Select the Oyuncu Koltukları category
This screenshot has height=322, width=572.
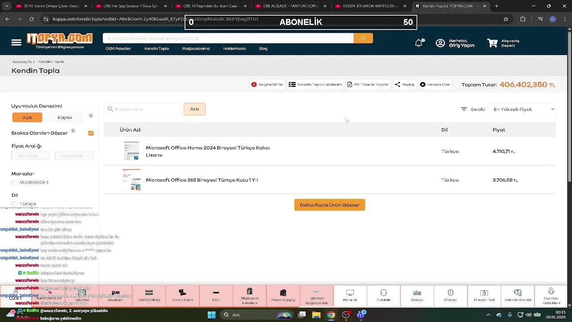(551, 296)
